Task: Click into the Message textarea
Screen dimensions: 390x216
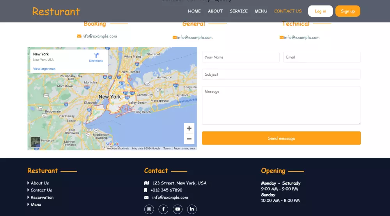Action: (x=281, y=105)
